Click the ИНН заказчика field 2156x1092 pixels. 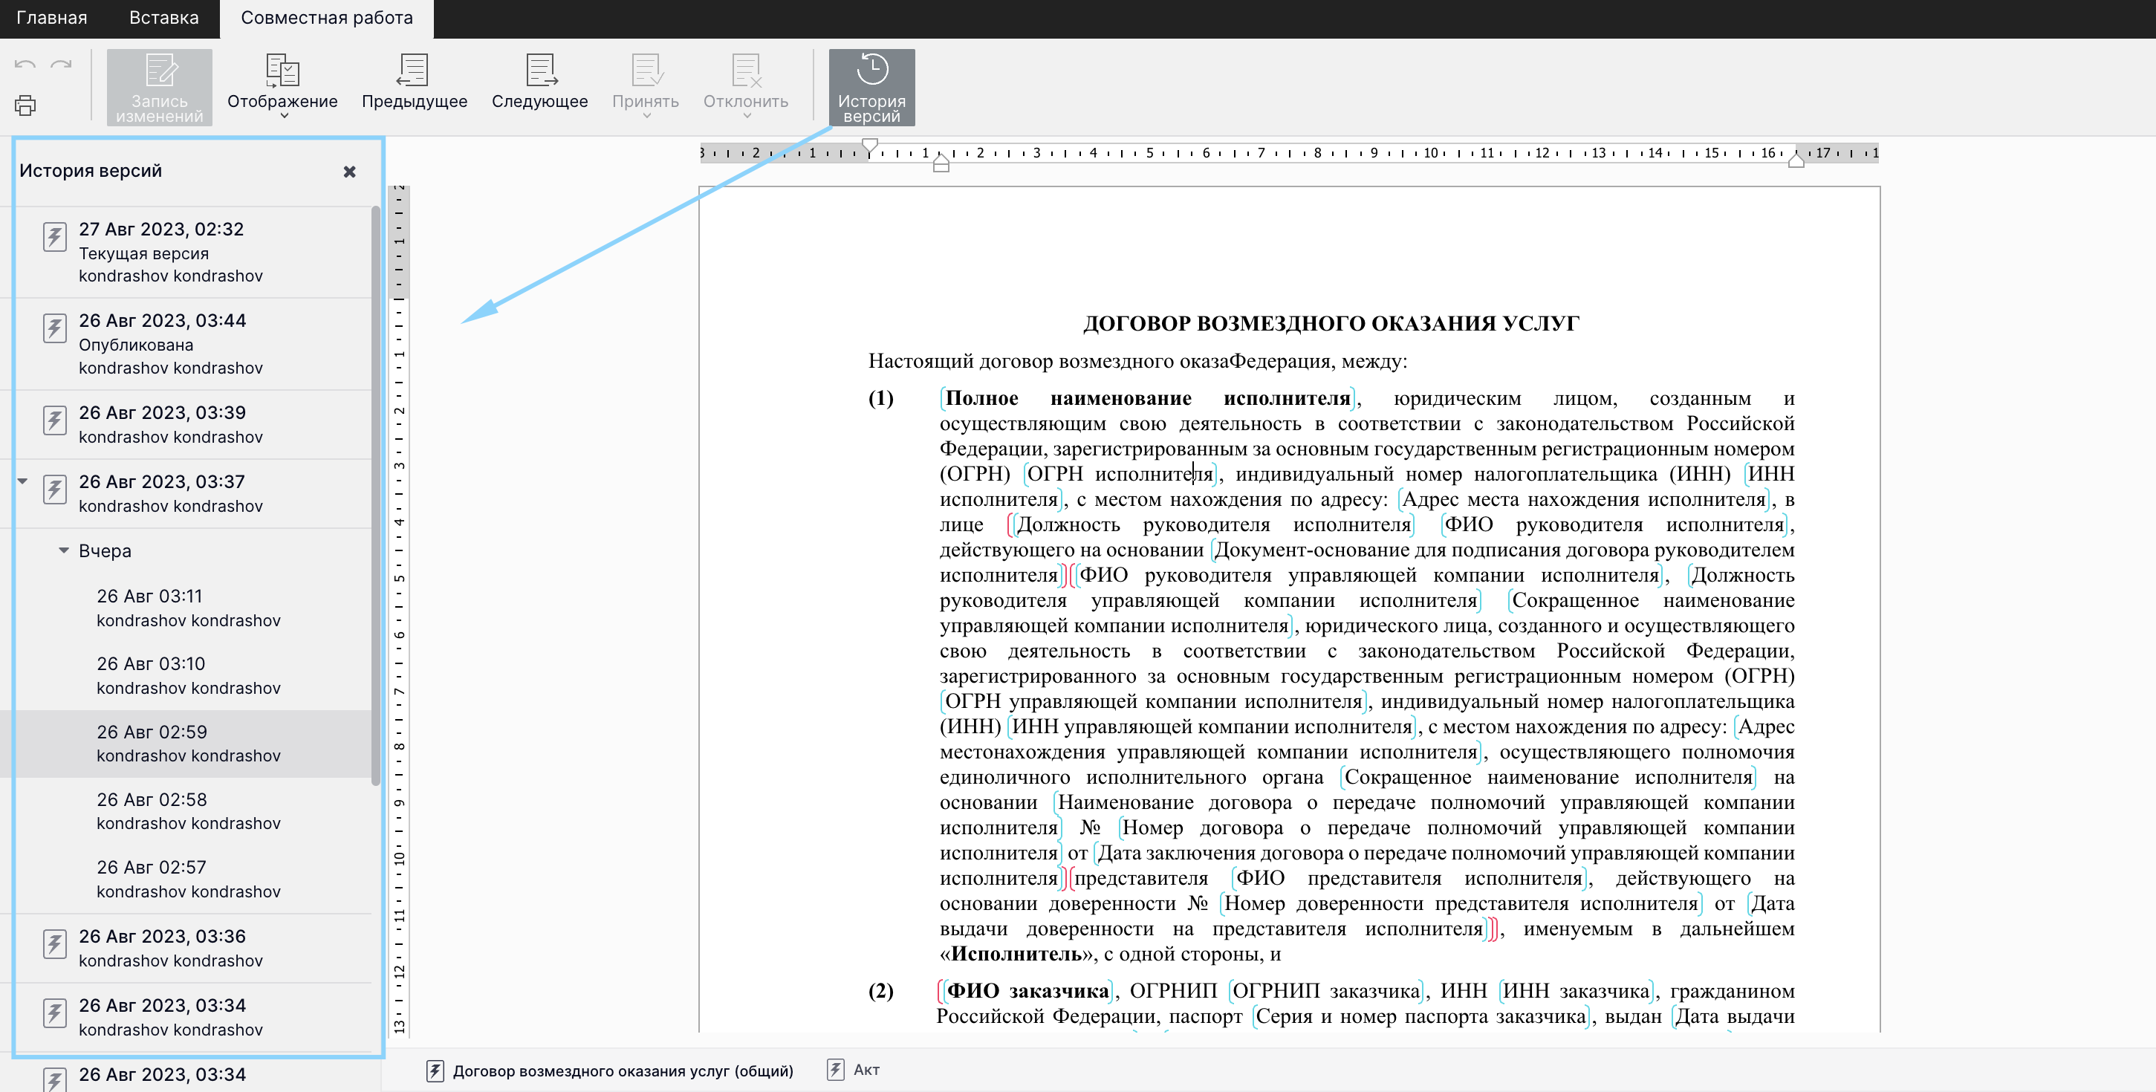point(1576,991)
